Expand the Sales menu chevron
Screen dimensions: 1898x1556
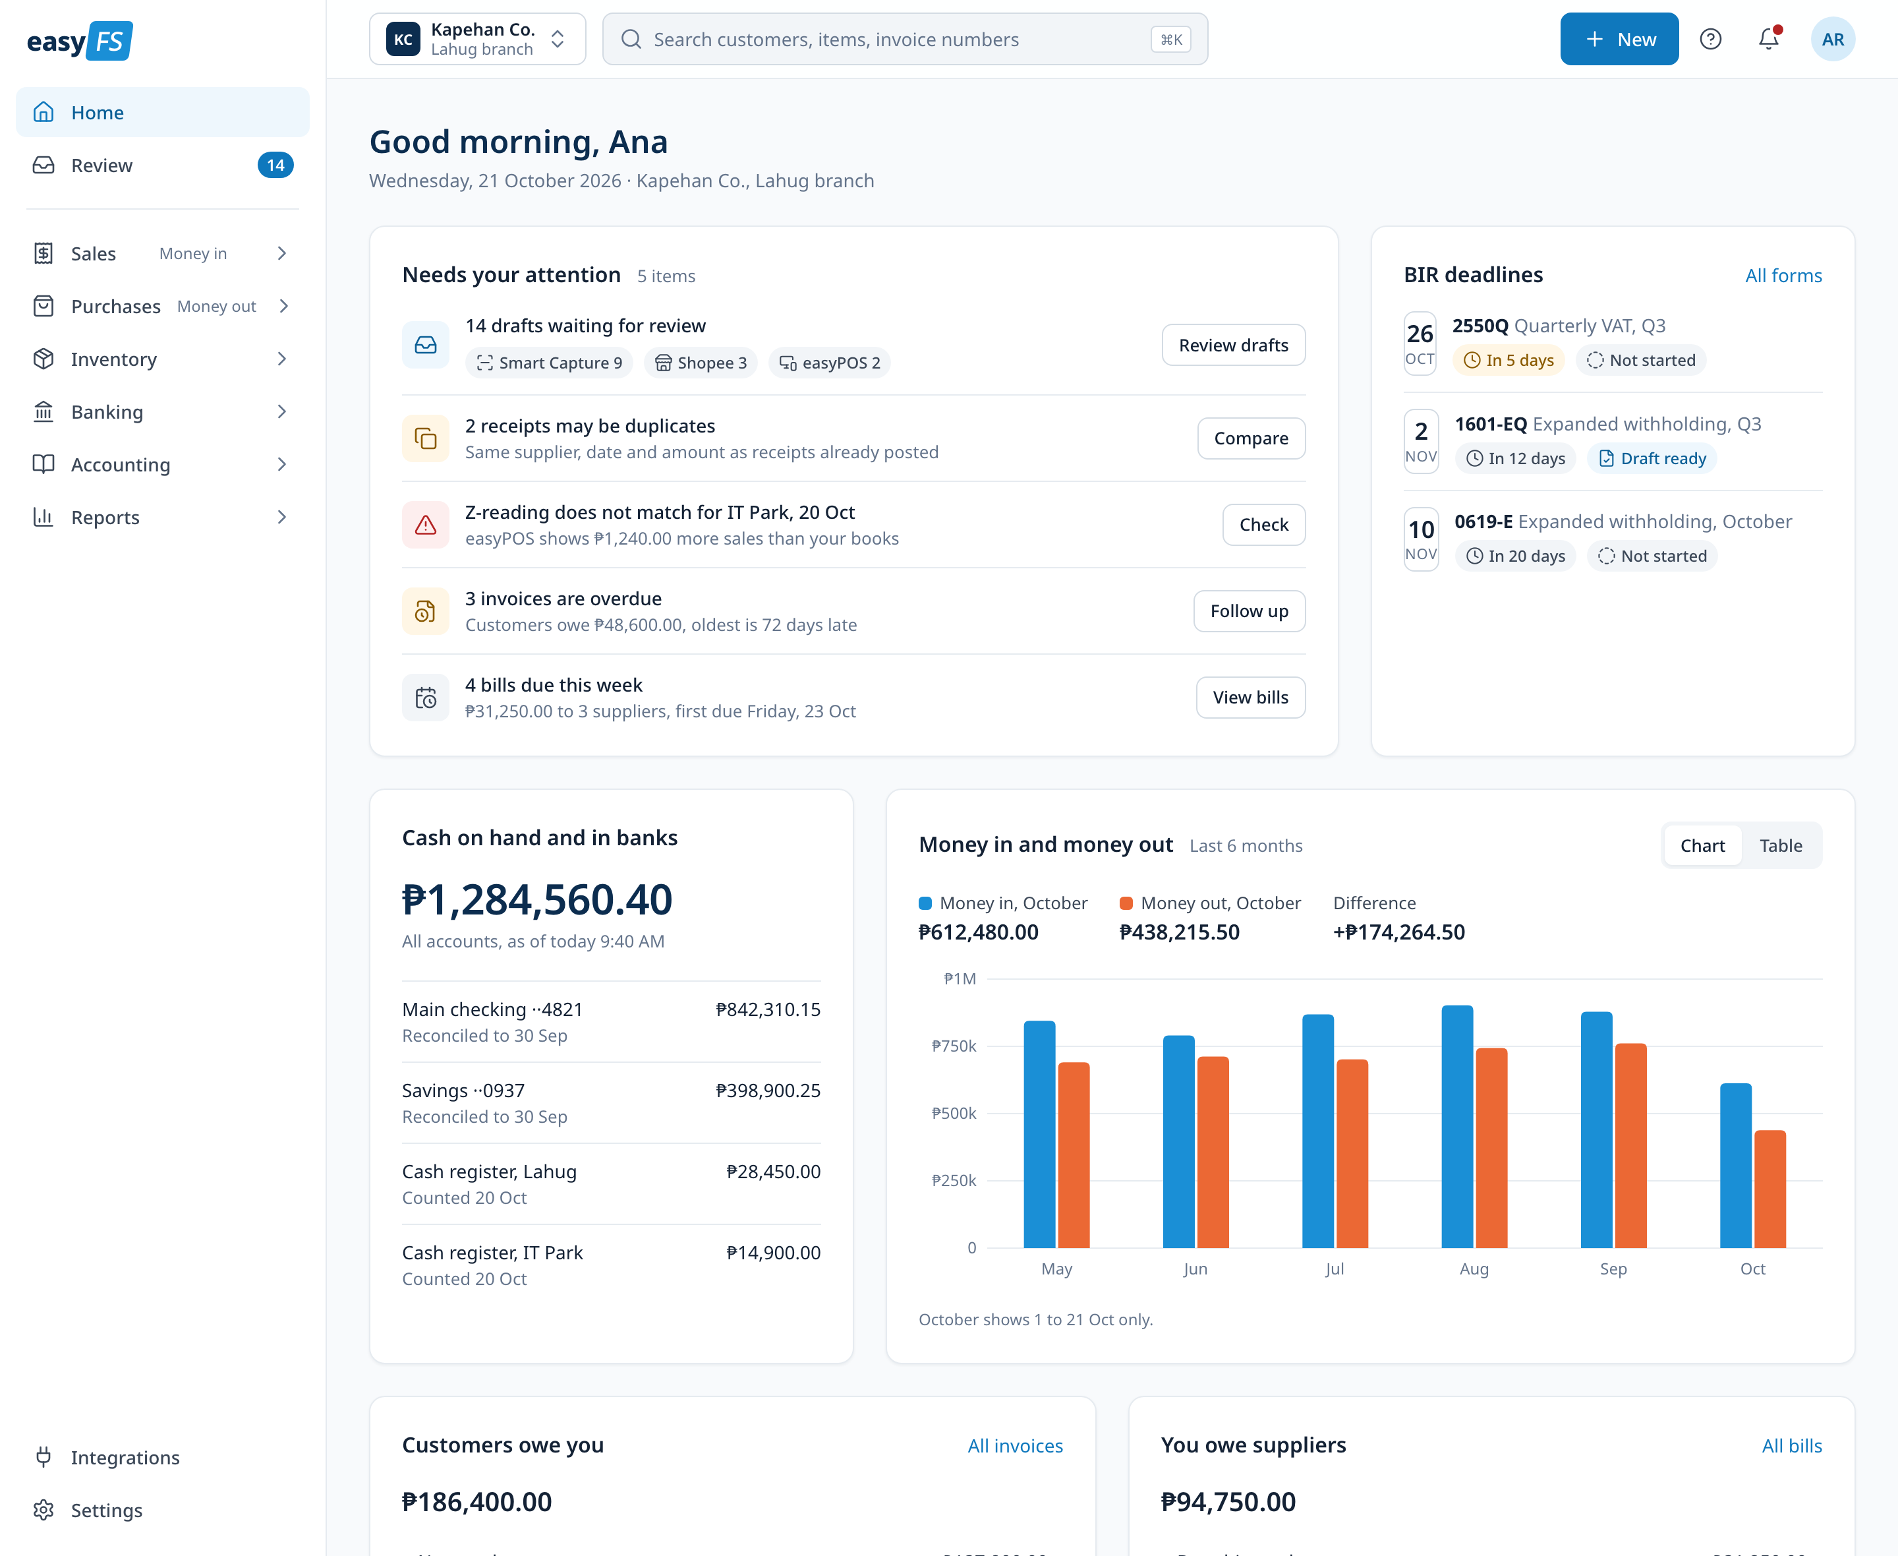coord(282,254)
